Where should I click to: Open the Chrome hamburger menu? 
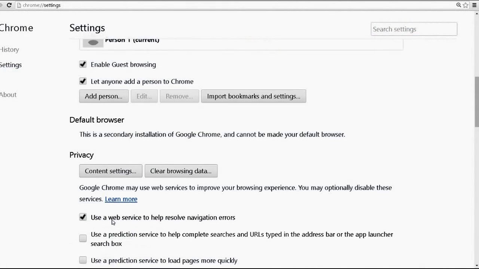[475, 5]
